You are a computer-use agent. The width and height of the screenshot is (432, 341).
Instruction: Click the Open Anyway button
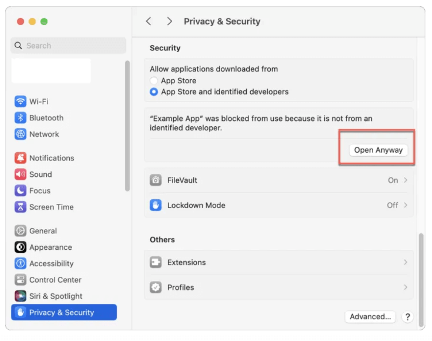pos(378,150)
